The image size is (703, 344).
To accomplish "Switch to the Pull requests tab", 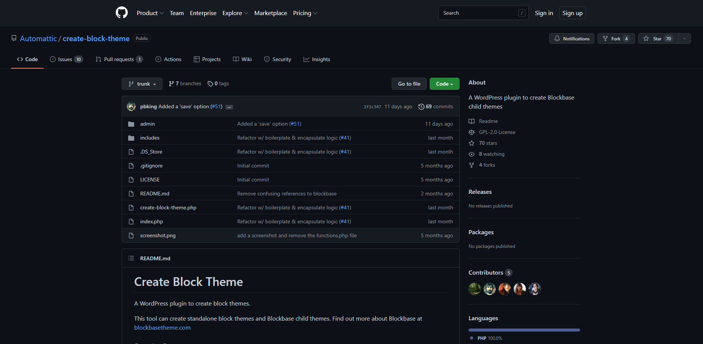I will coord(119,59).
